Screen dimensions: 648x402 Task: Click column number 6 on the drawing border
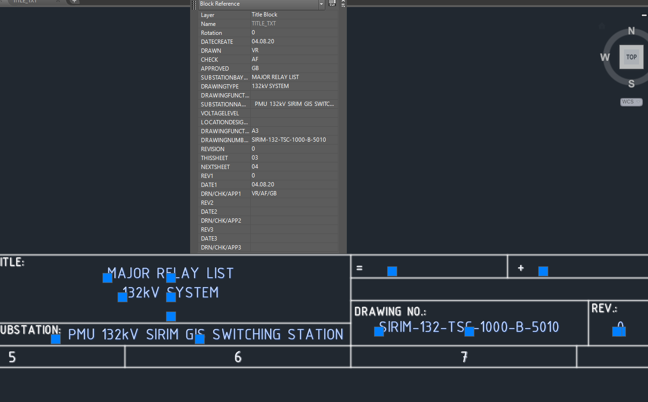pyautogui.click(x=238, y=357)
